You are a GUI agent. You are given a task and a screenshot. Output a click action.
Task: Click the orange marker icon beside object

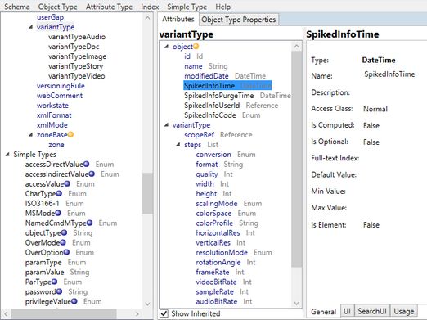(196, 46)
